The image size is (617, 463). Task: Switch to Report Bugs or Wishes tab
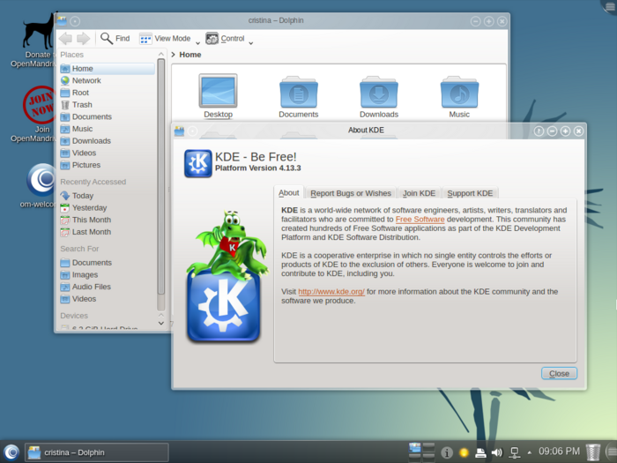[351, 193]
